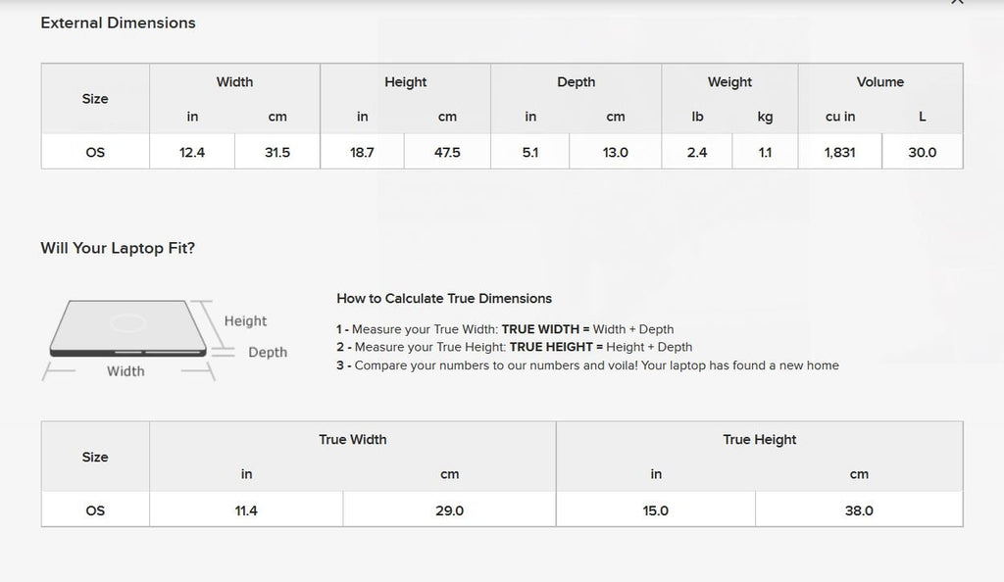1004x582 pixels.
Task: Click the 30.0 L volume cell
Action: click(923, 152)
